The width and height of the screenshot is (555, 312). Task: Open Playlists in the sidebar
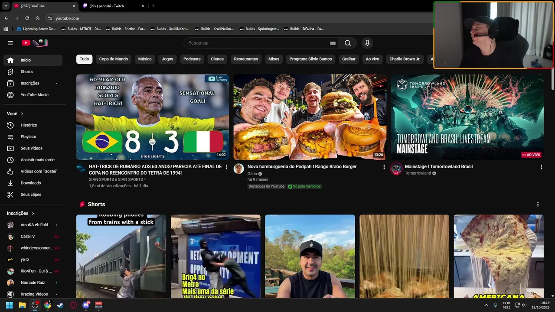click(x=33, y=136)
